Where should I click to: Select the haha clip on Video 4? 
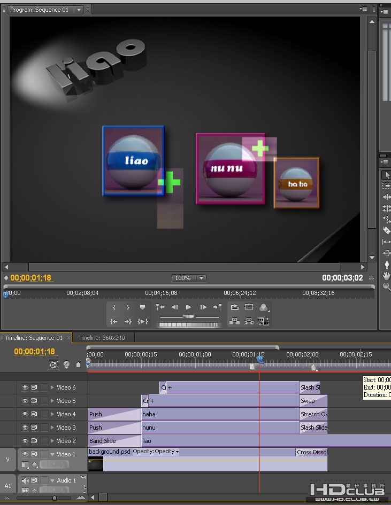(x=220, y=414)
